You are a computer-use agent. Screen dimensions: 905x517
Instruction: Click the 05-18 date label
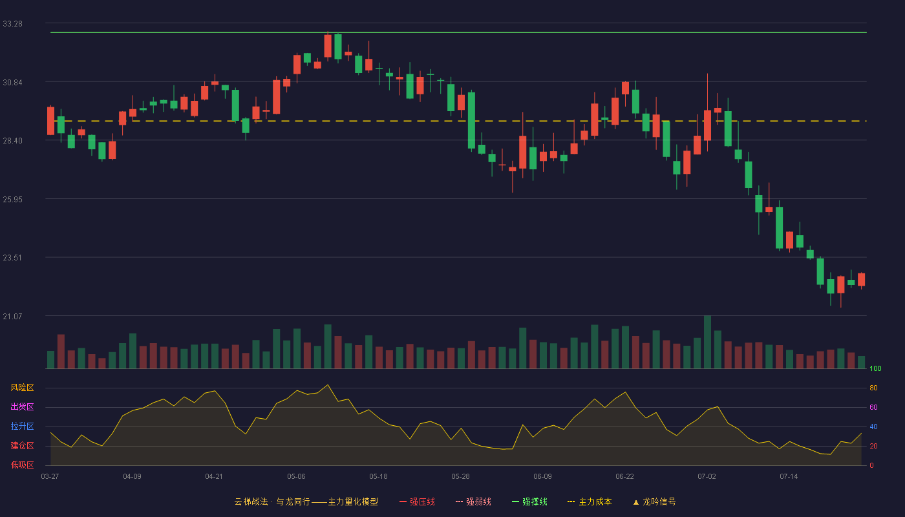coord(378,476)
